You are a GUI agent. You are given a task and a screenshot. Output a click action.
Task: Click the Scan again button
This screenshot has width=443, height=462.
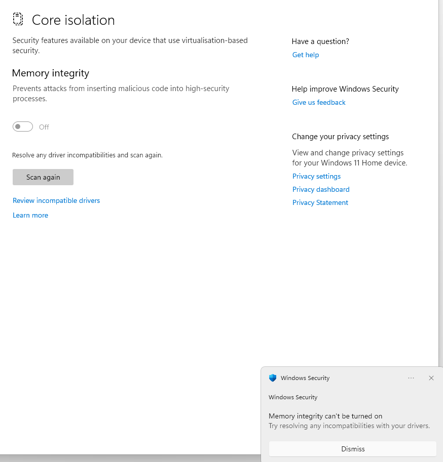pyautogui.click(x=43, y=177)
